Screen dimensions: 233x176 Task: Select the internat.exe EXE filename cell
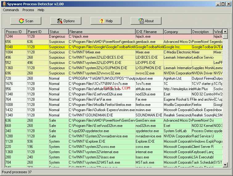click(x=149, y=152)
